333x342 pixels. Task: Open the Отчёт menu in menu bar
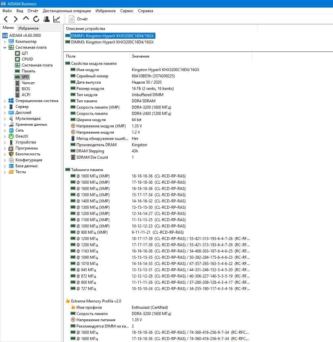point(33,11)
